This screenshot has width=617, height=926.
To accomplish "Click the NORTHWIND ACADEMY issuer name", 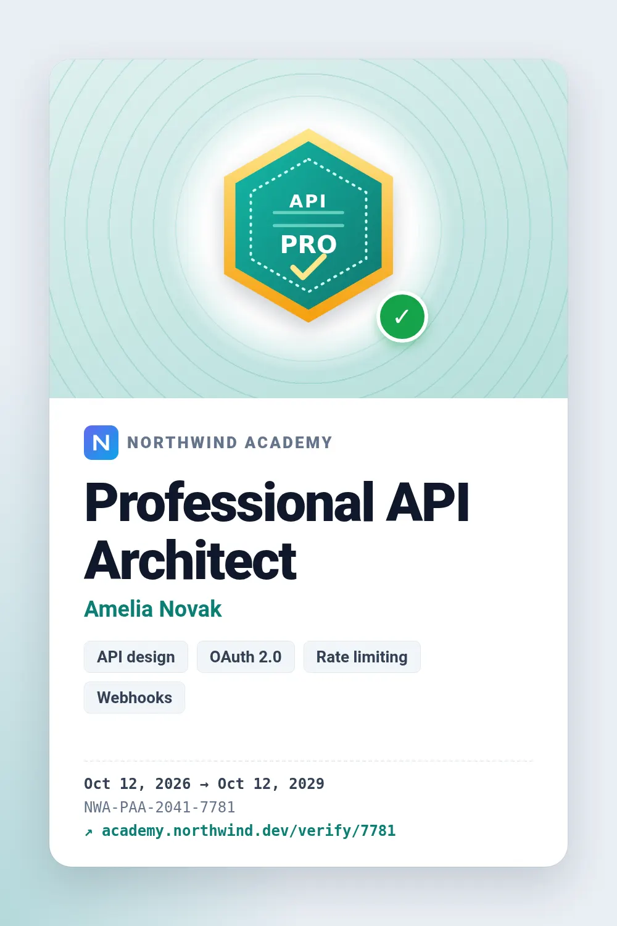I will click(x=230, y=443).
